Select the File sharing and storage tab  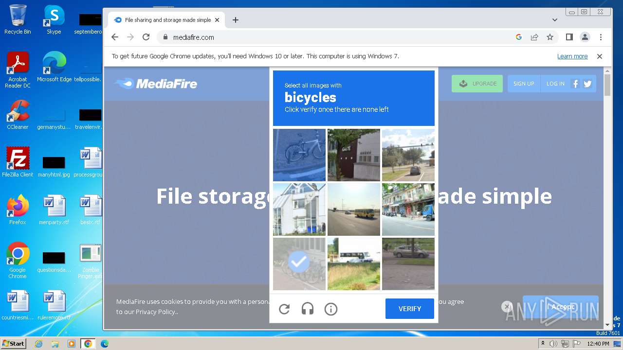(166, 20)
